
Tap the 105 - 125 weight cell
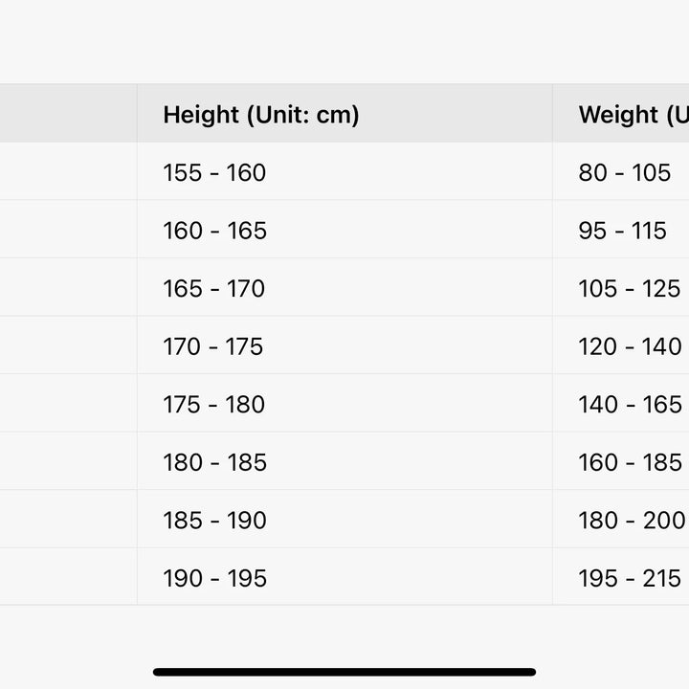tap(630, 289)
